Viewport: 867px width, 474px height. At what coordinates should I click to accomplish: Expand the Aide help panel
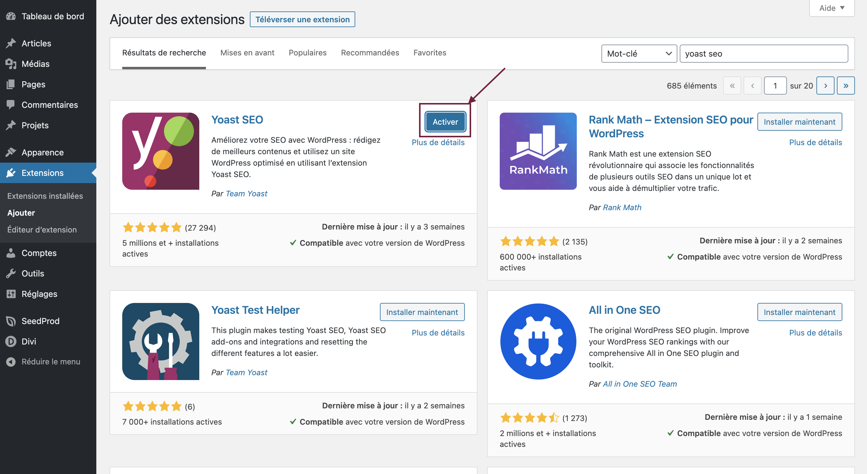[832, 8]
